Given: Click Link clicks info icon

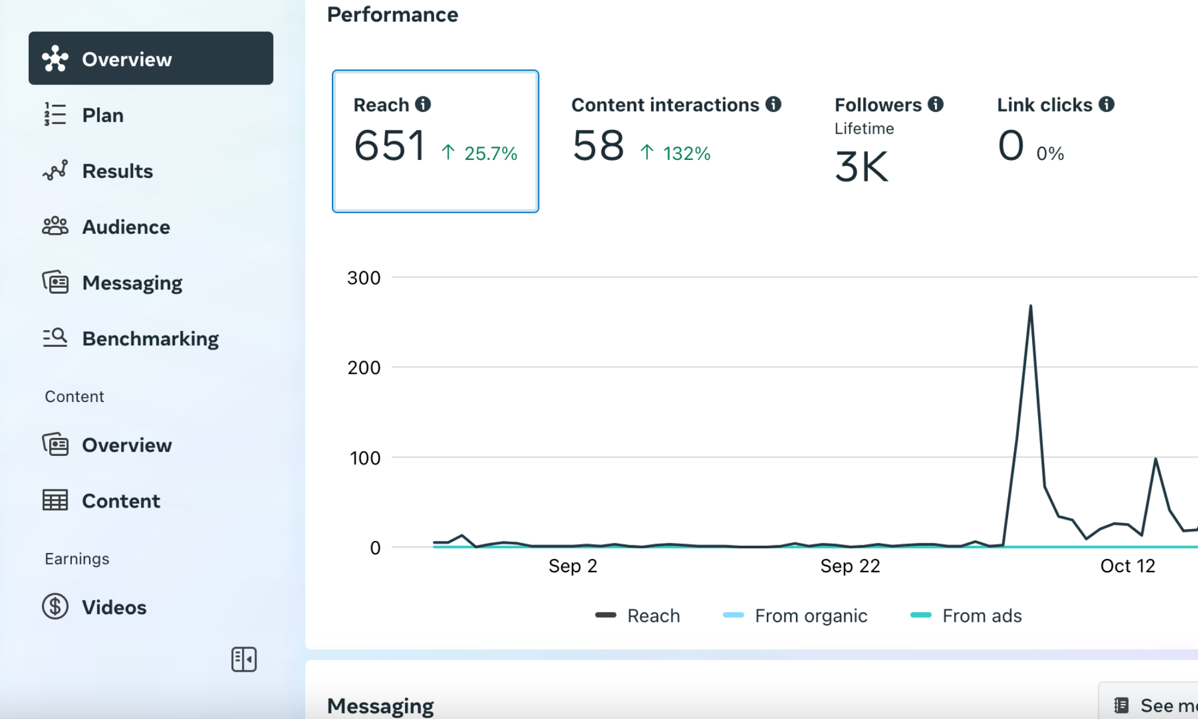Looking at the screenshot, I should coord(1106,104).
